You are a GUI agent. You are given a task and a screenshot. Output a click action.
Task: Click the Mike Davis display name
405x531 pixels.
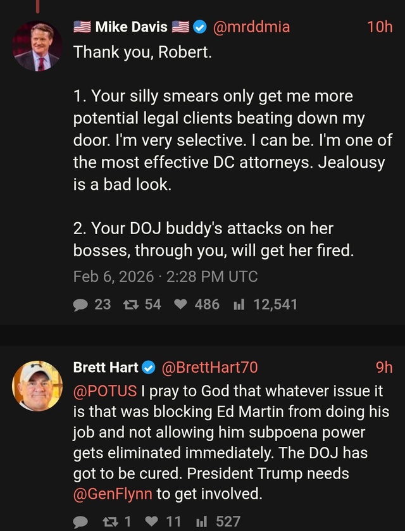(x=132, y=27)
